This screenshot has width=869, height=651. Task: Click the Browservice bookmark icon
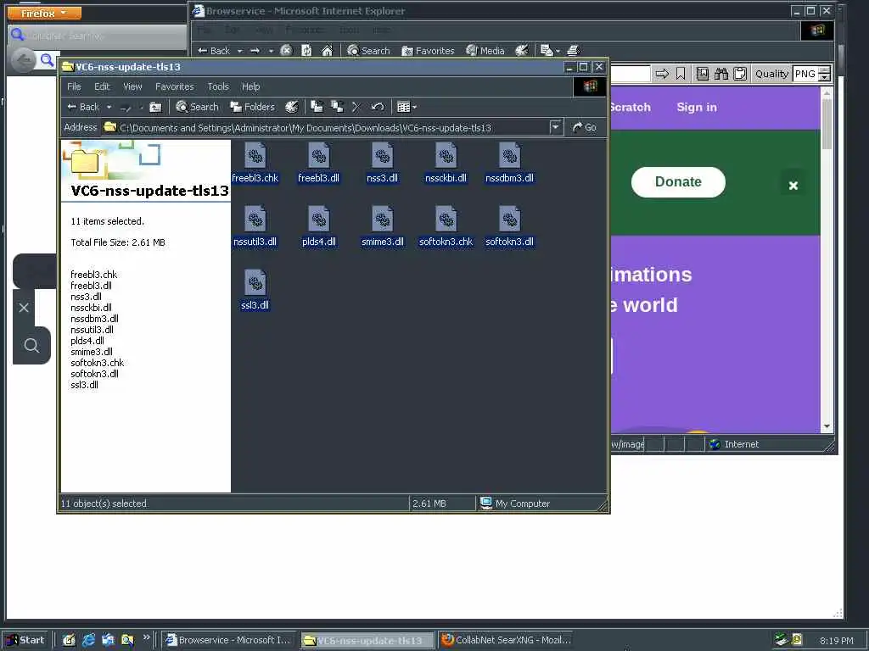(x=681, y=74)
